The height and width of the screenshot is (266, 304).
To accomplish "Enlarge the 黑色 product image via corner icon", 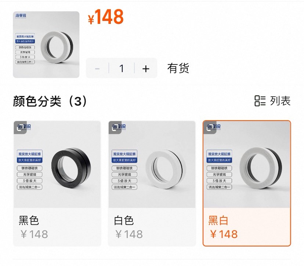I will (20, 127).
